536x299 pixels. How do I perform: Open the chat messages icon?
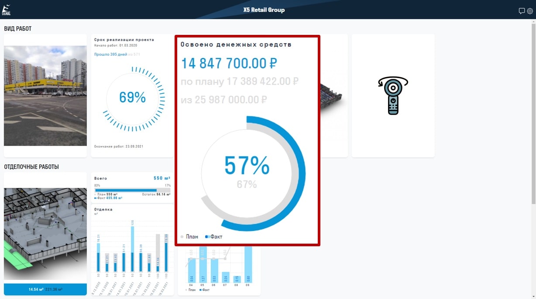522,11
